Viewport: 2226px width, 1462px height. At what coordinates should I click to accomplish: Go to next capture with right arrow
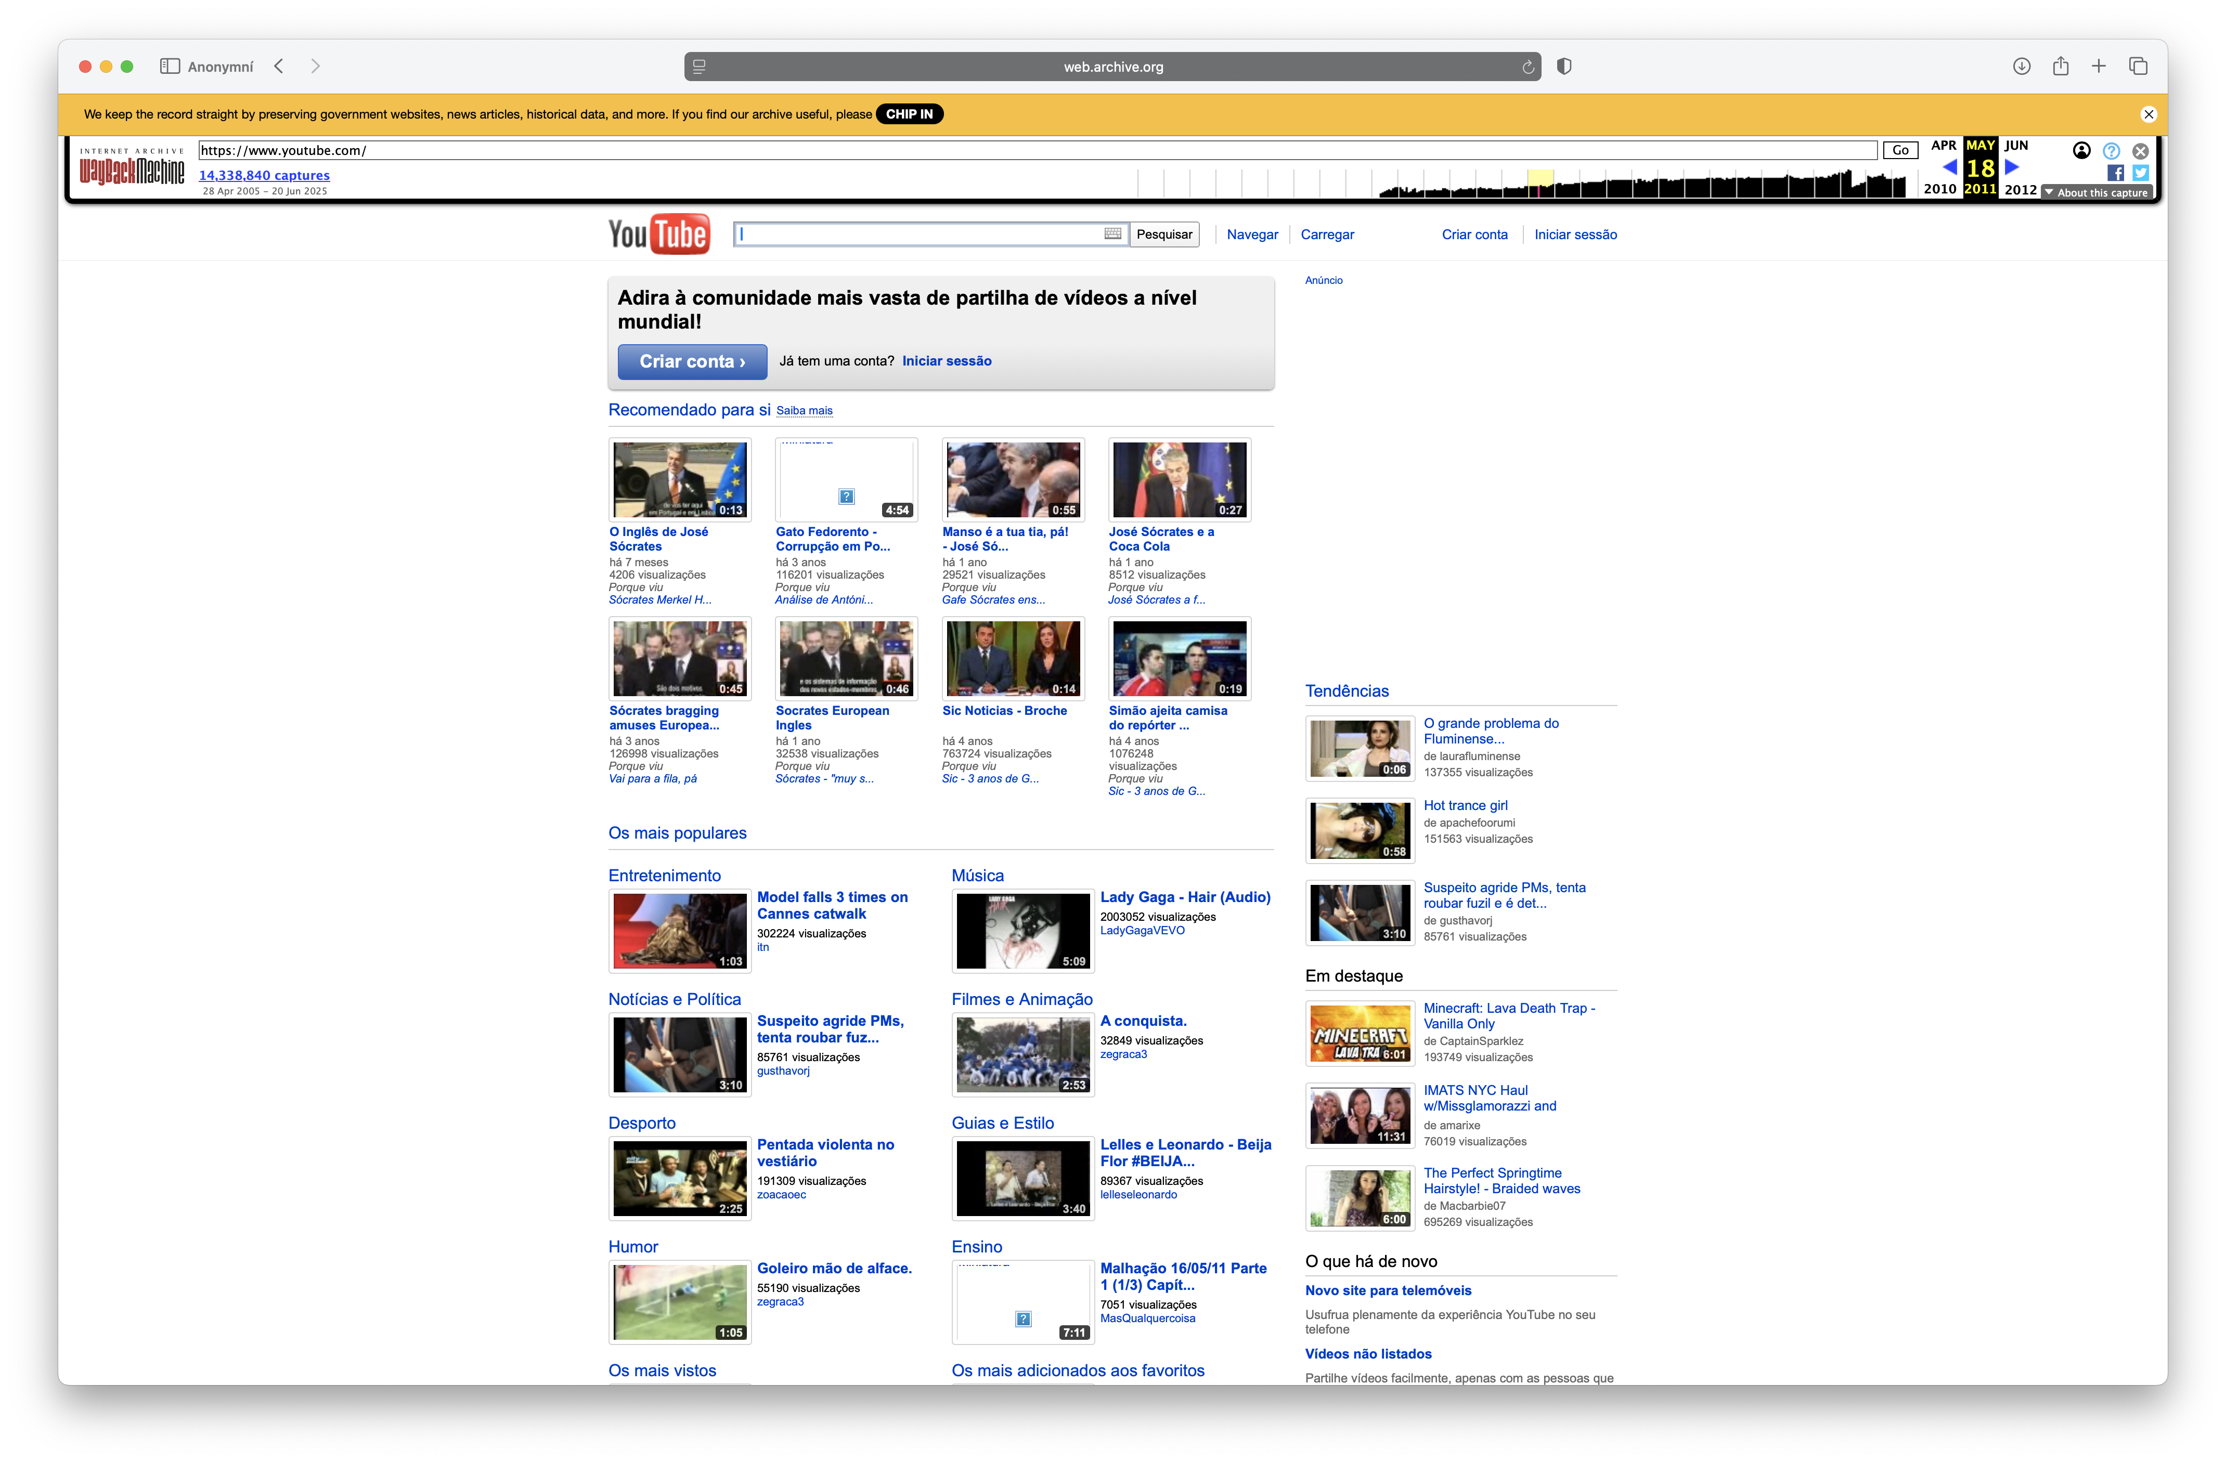click(x=2012, y=167)
